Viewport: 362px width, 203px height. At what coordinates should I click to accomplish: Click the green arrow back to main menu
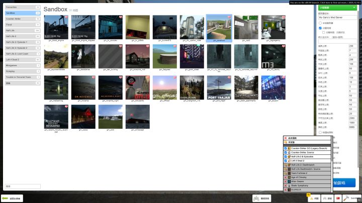coord(12,198)
